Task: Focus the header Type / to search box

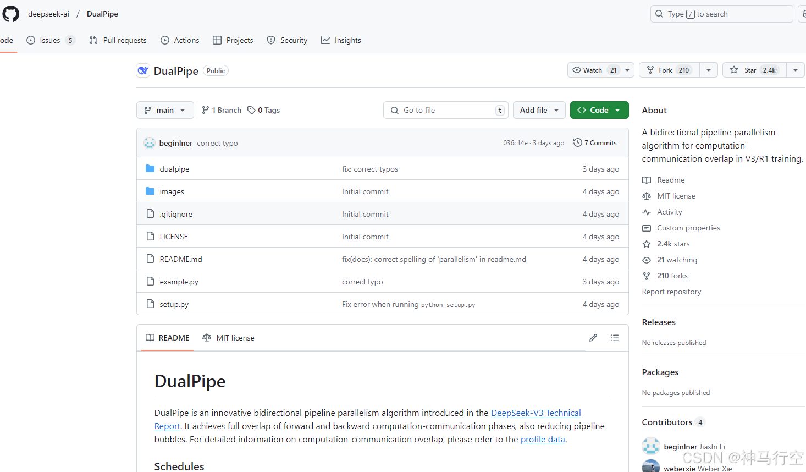Action: click(x=722, y=14)
